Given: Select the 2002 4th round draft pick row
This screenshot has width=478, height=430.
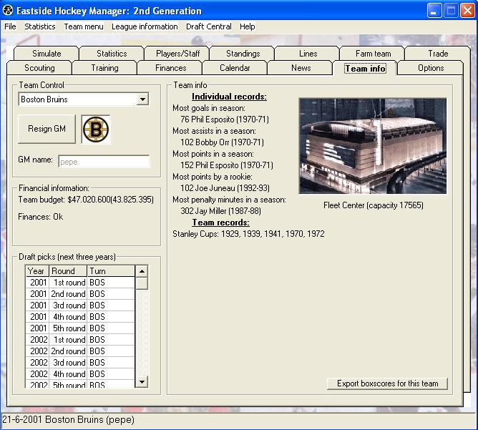Looking at the screenshot, I should tap(80, 374).
